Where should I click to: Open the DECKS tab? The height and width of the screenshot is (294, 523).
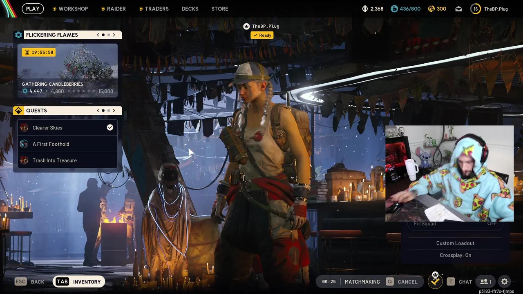190,9
